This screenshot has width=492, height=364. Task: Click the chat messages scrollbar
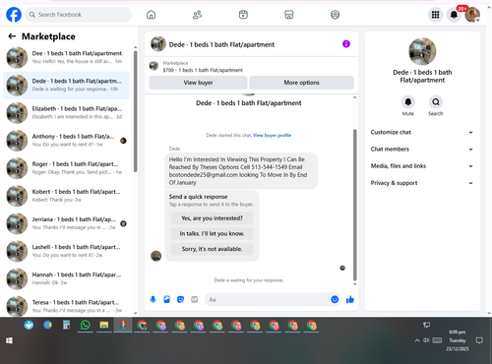click(354, 205)
